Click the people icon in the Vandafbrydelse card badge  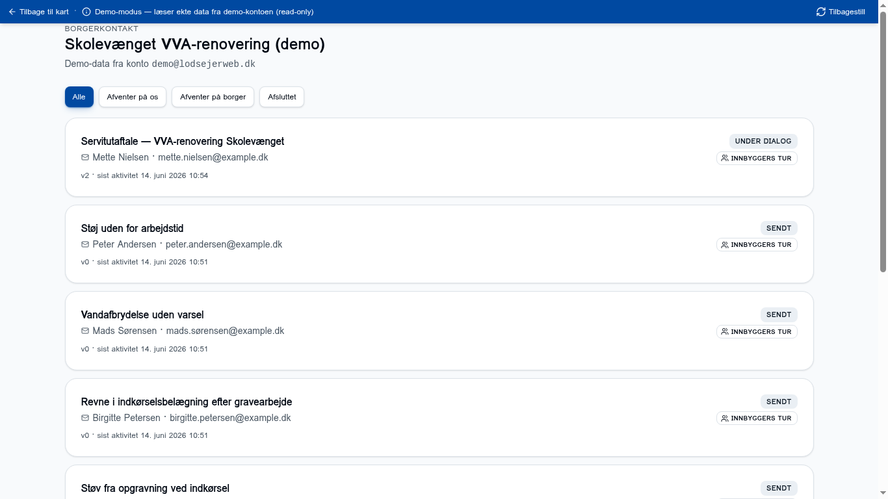pos(725,331)
